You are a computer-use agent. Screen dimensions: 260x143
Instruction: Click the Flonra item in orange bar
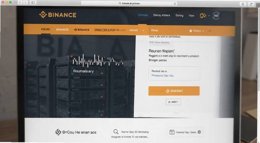(155, 30)
